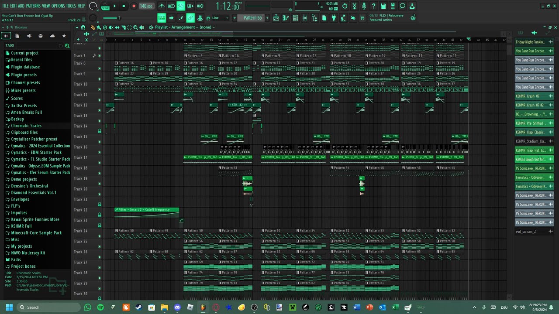This screenshot has width=559, height=314.
Task: Open the mixer window icon
Action: [x=305, y=18]
